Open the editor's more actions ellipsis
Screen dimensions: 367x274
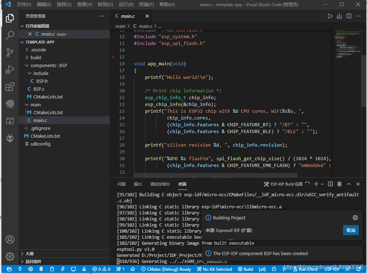click(358, 16)
